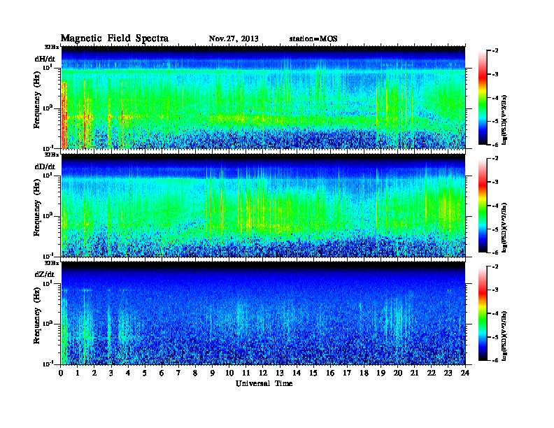
Task: Click the "dH/dt" panel label
Action: coord(45,59)
